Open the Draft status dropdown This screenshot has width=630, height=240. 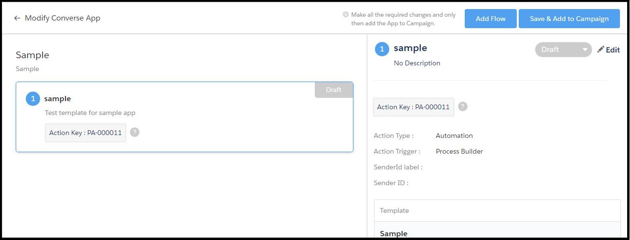(x=563, y=50)
